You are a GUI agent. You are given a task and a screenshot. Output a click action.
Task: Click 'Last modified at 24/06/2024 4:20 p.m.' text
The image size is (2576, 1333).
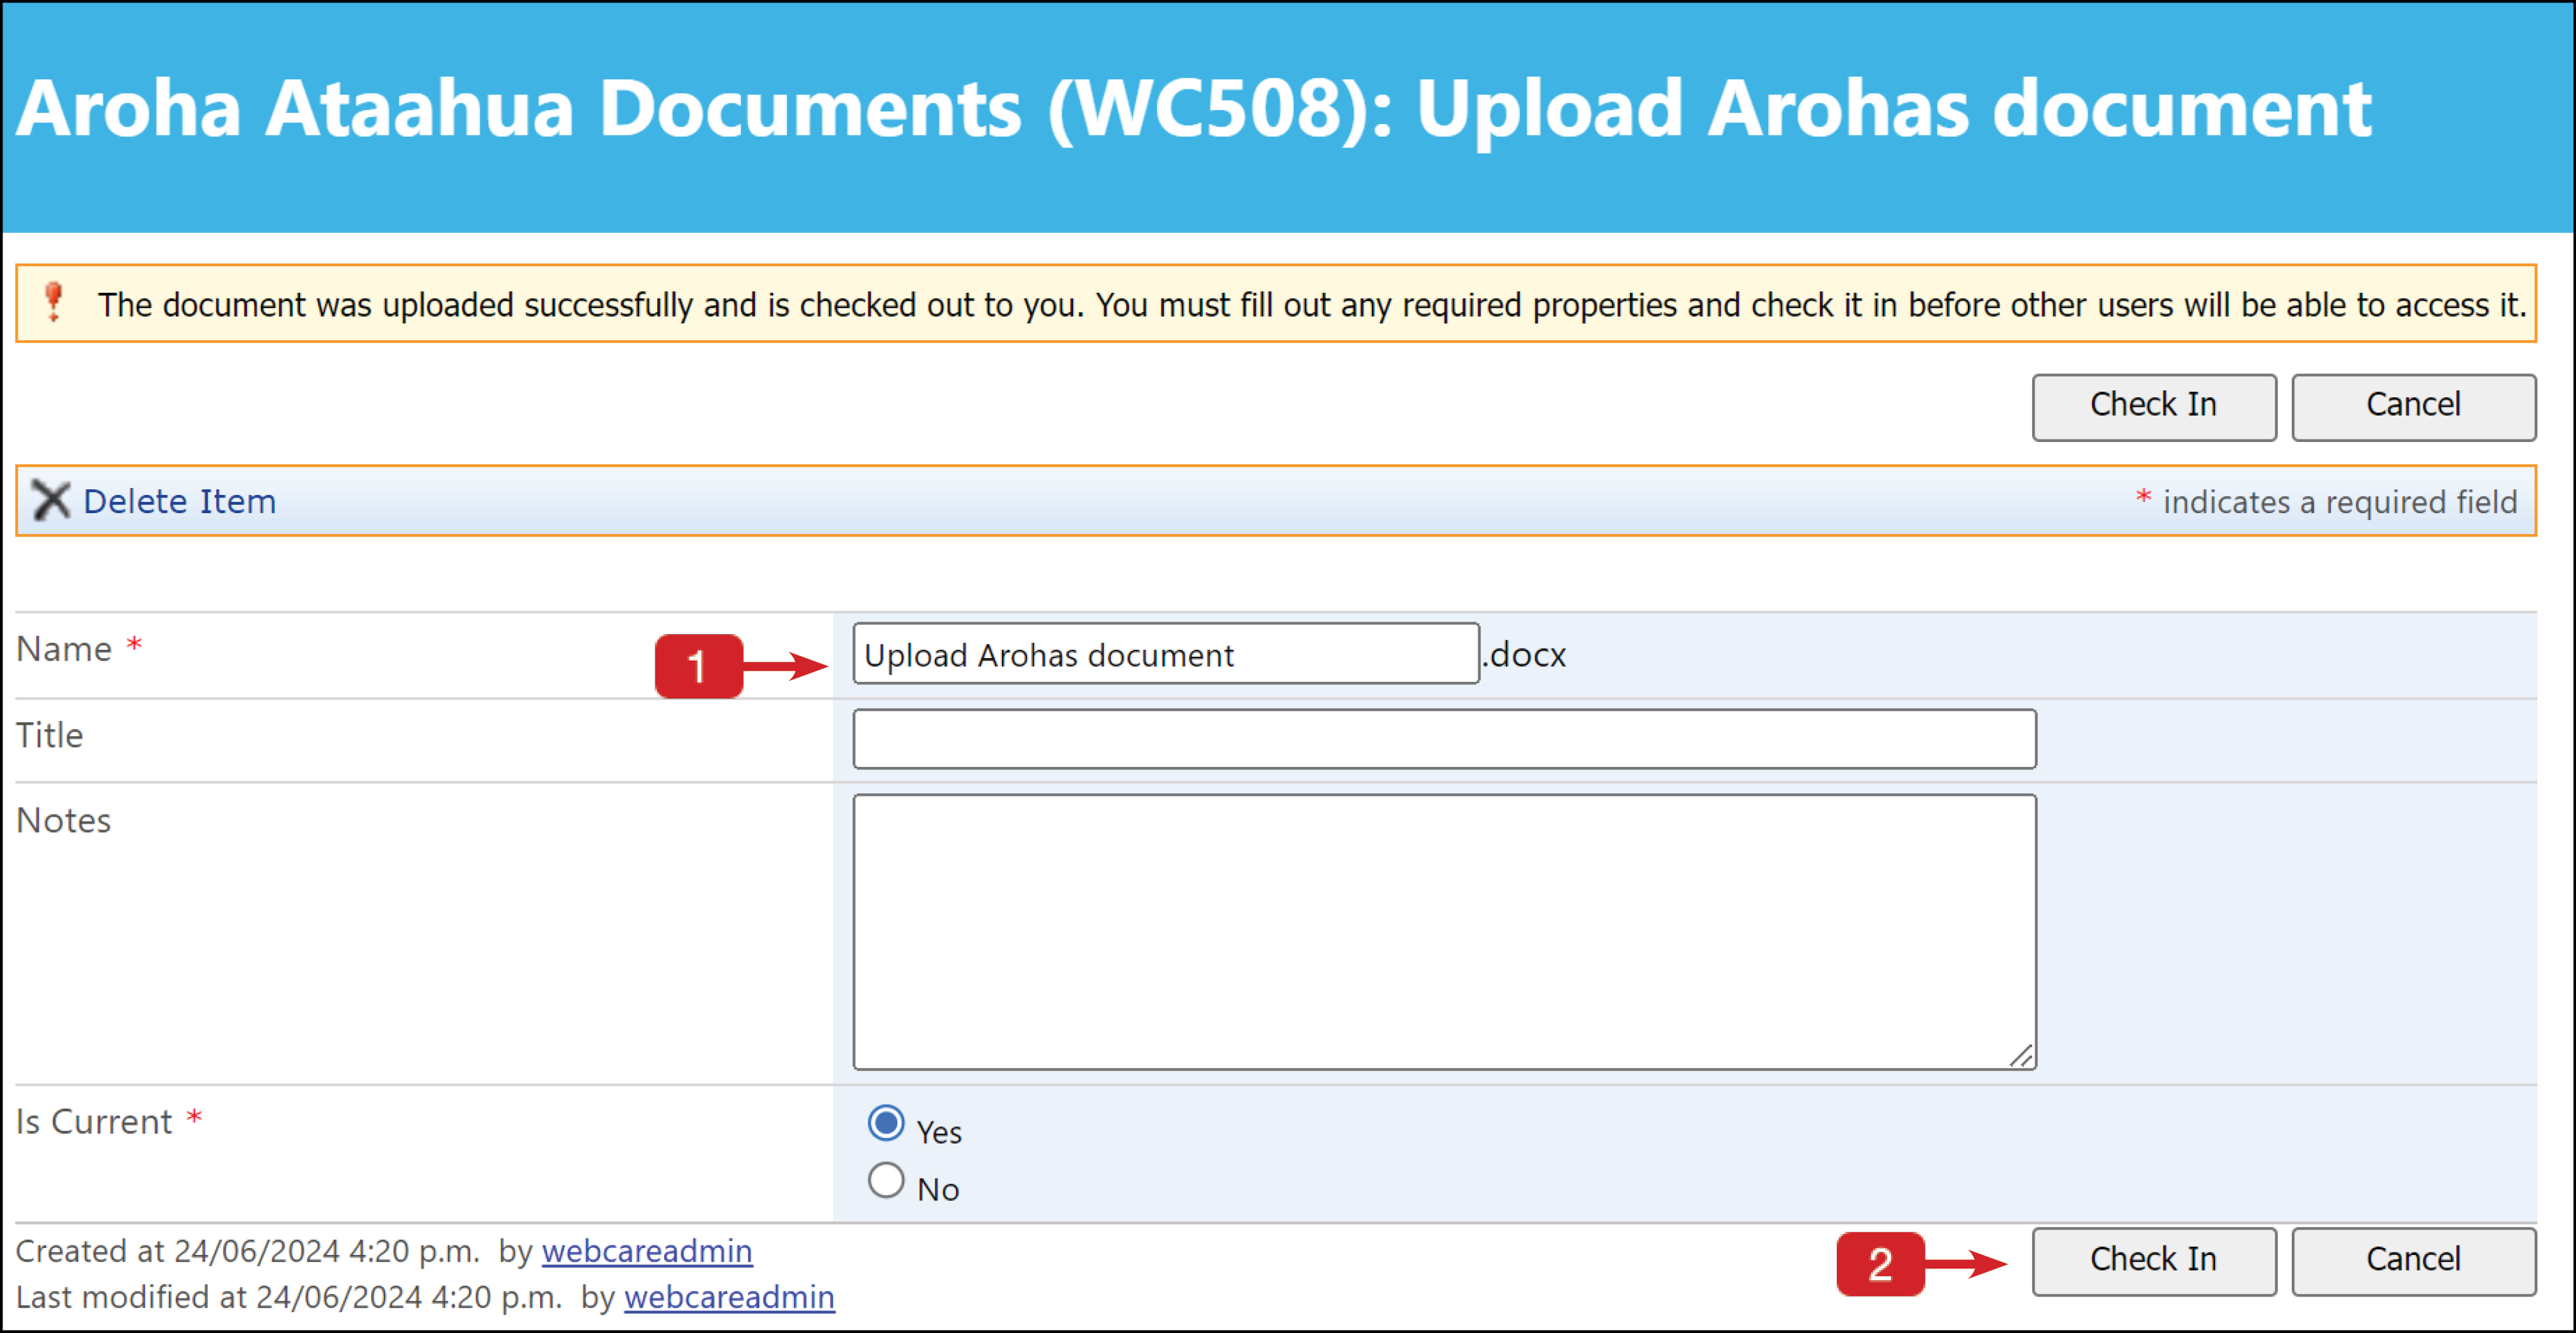(288, 1297)
